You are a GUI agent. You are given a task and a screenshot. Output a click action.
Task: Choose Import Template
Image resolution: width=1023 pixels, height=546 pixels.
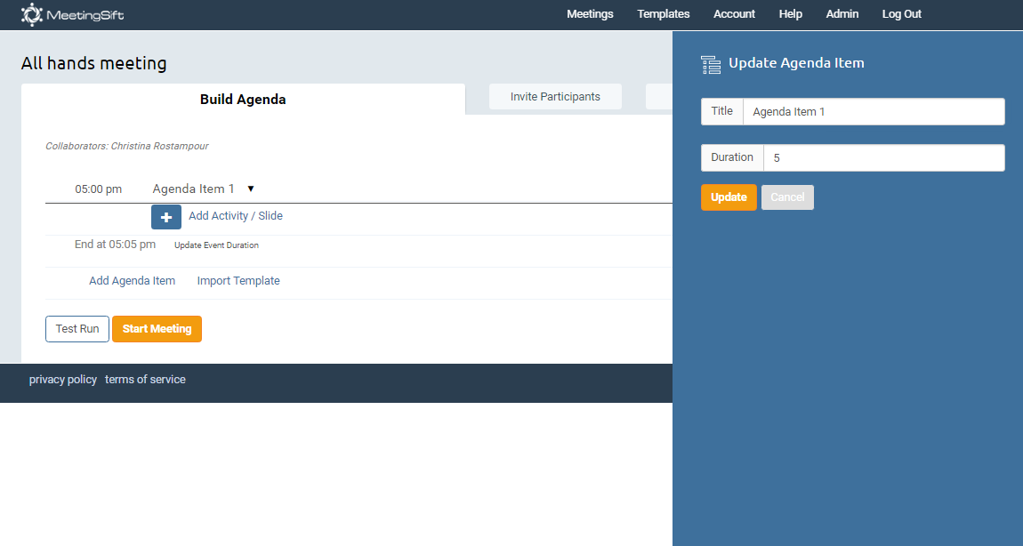(x=238, y=281)
